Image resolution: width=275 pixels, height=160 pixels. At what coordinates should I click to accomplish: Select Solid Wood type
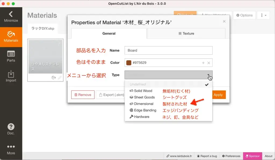[x=168, y=91]
